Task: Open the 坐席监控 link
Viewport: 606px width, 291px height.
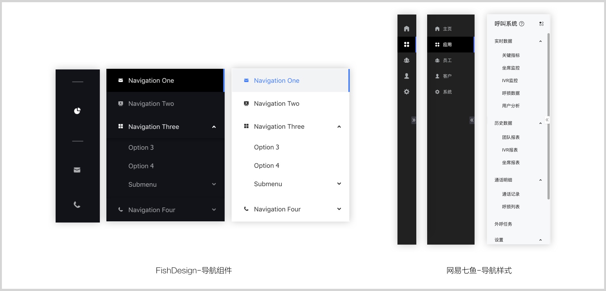Action: [x=511, y=68]
